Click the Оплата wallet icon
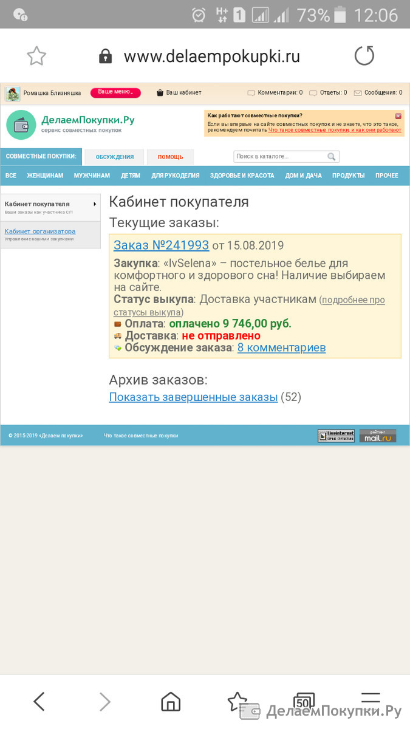 click(118, 324)
